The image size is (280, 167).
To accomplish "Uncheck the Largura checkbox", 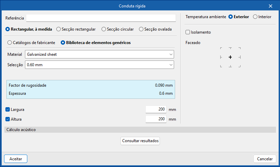I will point(8,110).
